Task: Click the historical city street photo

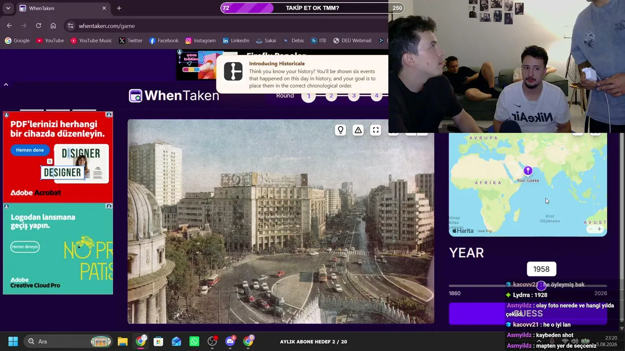Action: click(281, 221)
